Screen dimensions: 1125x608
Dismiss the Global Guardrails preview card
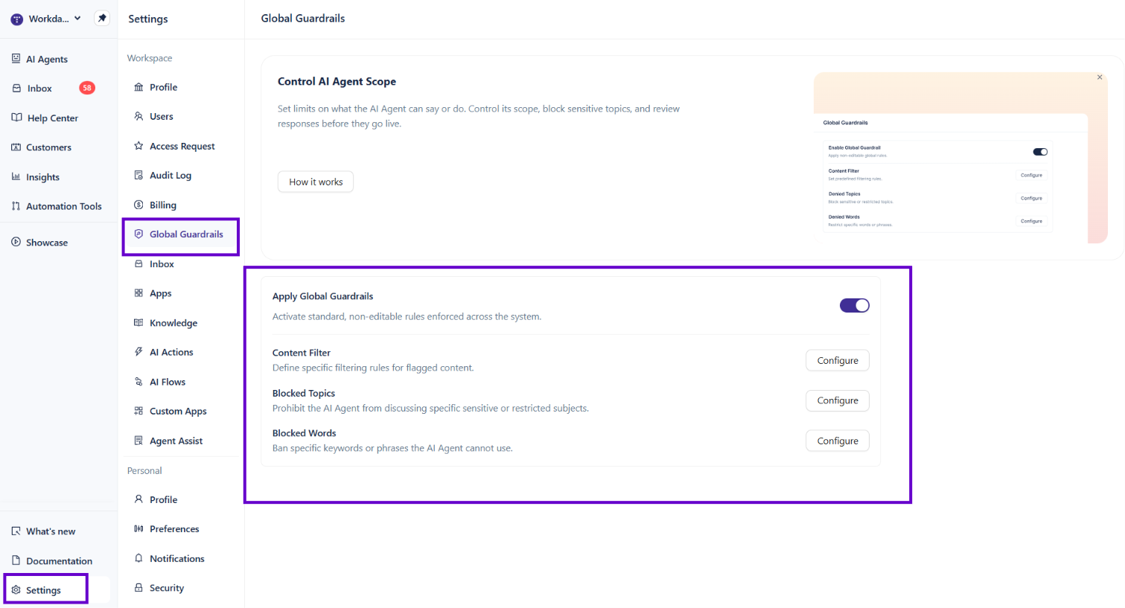(x=1100, y=77)
